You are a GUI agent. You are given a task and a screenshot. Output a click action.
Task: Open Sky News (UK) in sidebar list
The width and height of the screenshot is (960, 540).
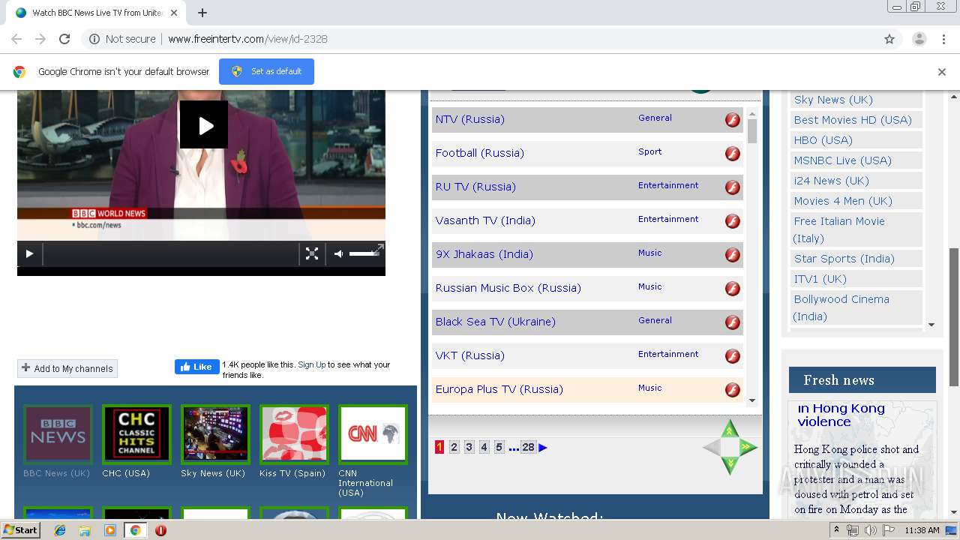coord(833,100)
